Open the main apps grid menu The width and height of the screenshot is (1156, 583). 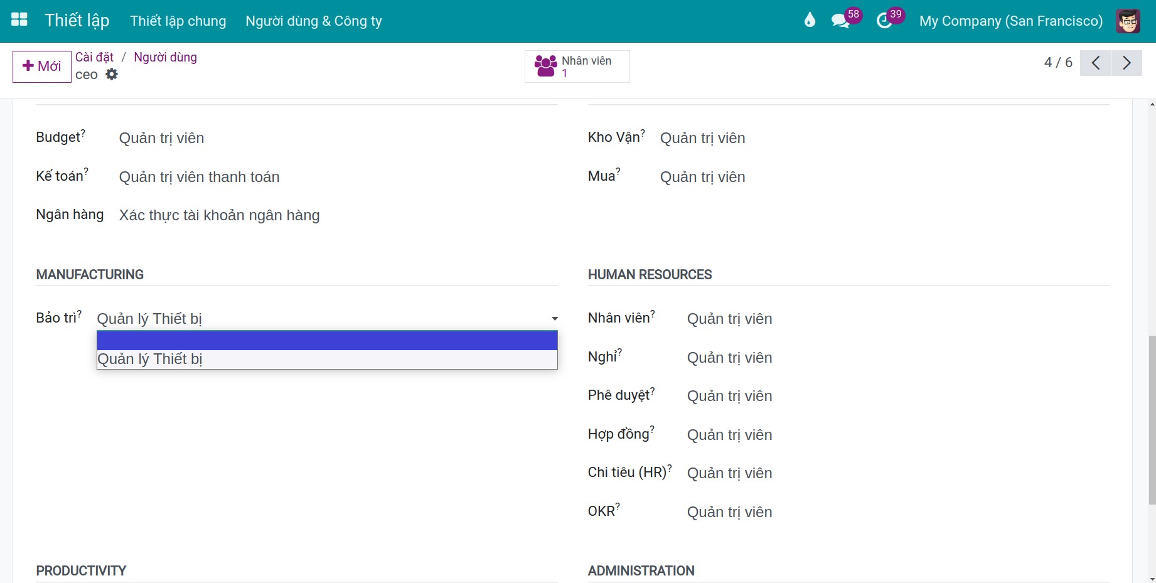(x=19, y=20)
